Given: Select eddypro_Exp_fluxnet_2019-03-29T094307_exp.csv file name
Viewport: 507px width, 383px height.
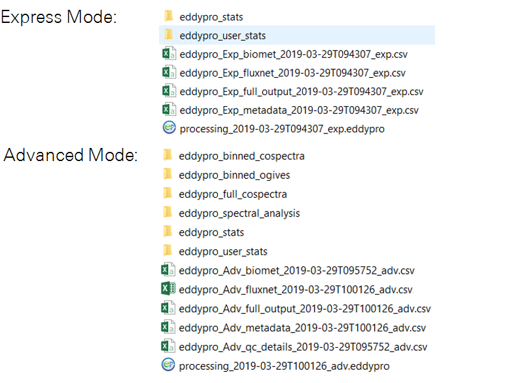Looking at the screenshot, I should click(x=292, y=73).
